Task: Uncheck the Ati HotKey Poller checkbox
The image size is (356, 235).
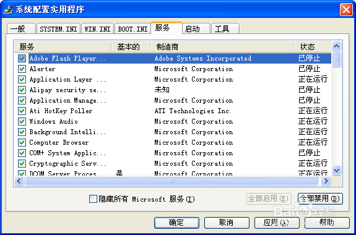Action: point(22,111)
